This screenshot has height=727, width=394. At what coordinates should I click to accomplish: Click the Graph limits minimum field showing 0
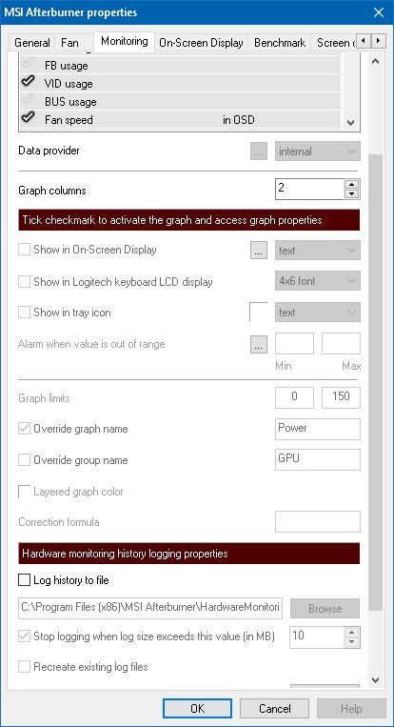coord(294,397)
